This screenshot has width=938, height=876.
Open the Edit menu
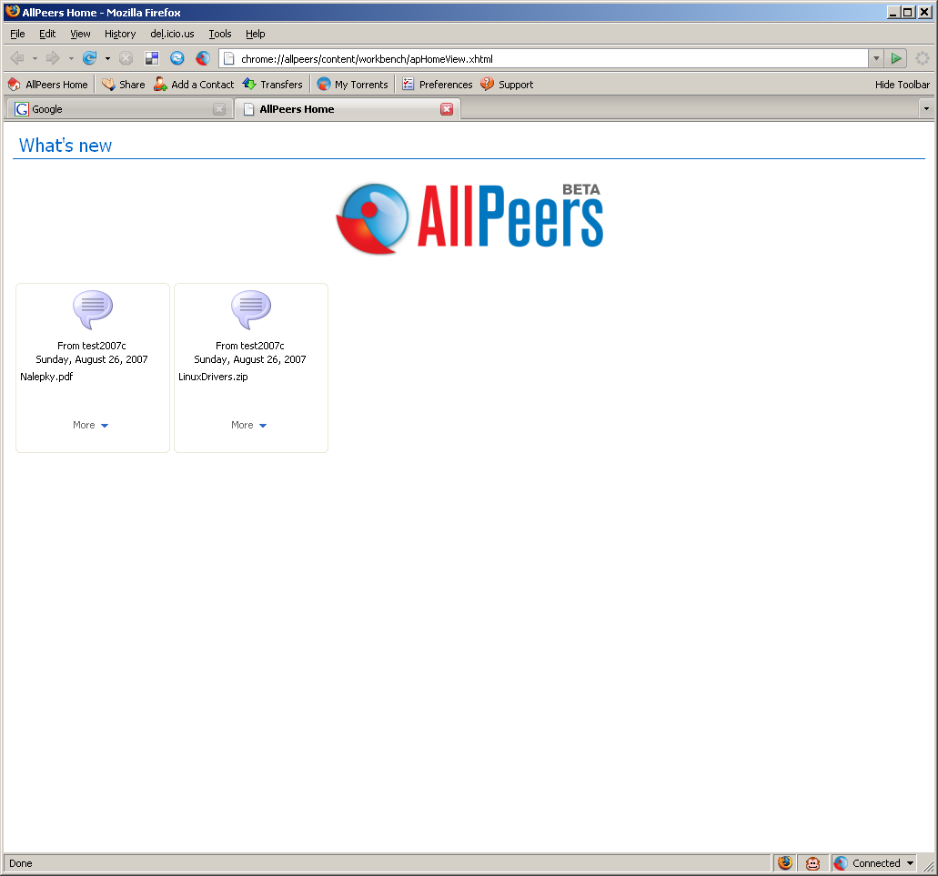click(47, 34)
